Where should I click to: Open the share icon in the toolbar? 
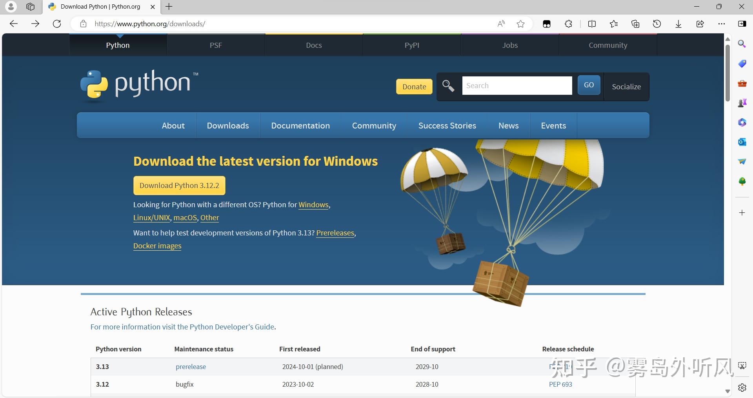pyautogui.click(x=700, y=24)
